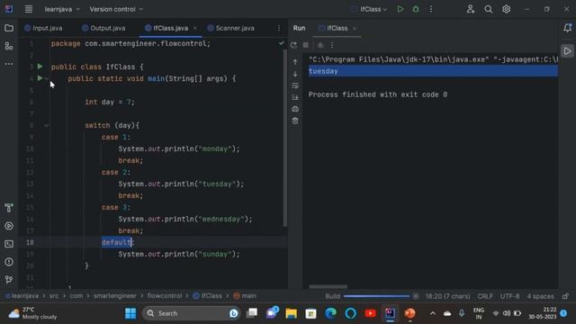Click the taskbar Search box

(191, 313)
